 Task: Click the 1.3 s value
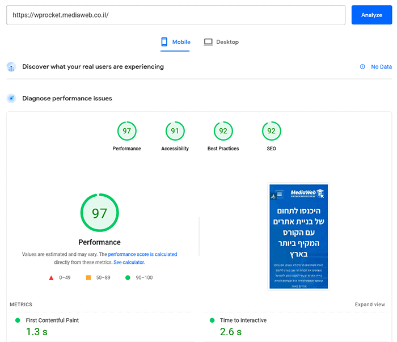click(x=37, y=332)
